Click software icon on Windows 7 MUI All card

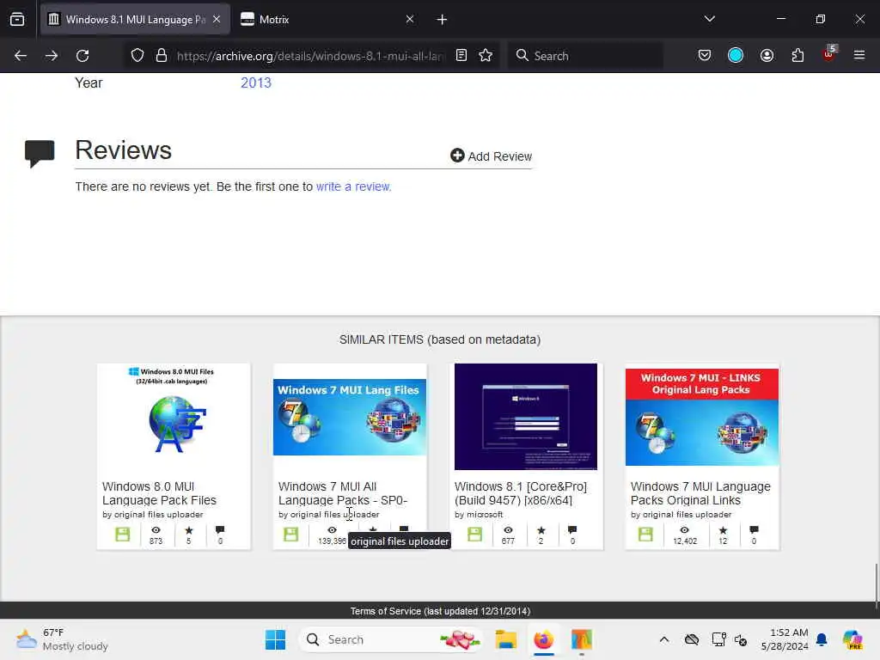[x=290, y=535]
